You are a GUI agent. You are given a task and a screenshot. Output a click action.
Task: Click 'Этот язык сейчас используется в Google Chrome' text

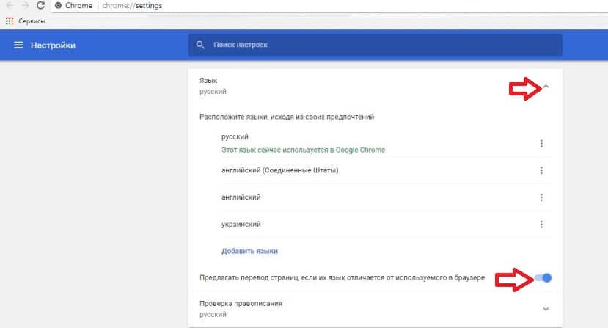point(303,150)
